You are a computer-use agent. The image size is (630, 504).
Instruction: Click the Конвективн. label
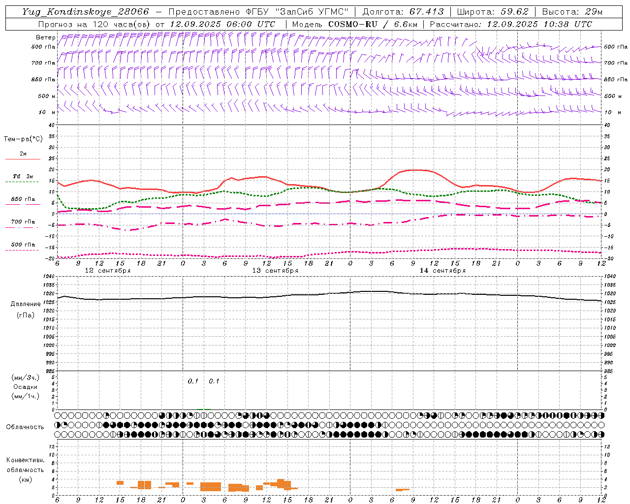coord(25,460)
